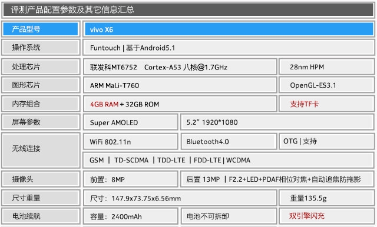This screenshot has width=377, height=227.
Task: Select the 无线连接 row label
Action: click(x=41, y=150)
